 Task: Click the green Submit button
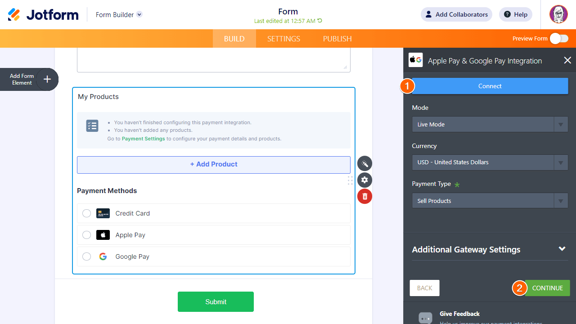[x=216, y=301]
